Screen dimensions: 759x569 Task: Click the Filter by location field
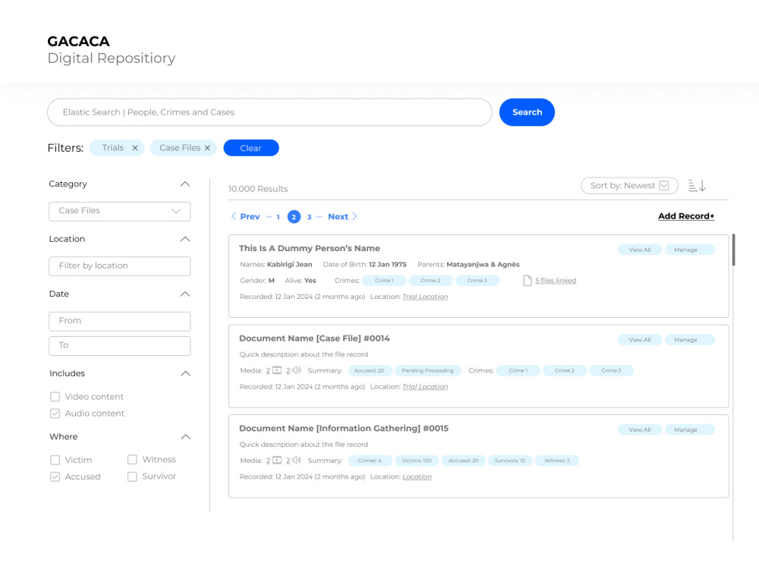(120, 266)
